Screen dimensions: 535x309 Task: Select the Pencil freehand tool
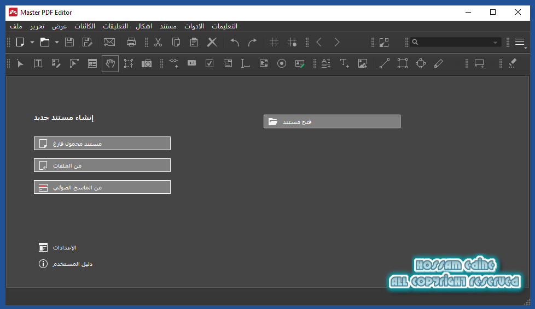[438, 63]
